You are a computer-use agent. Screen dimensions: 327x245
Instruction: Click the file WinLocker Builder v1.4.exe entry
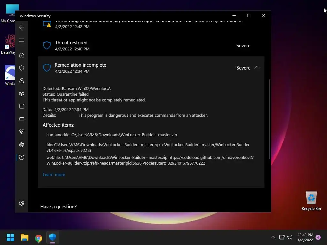tap(148, 147)
